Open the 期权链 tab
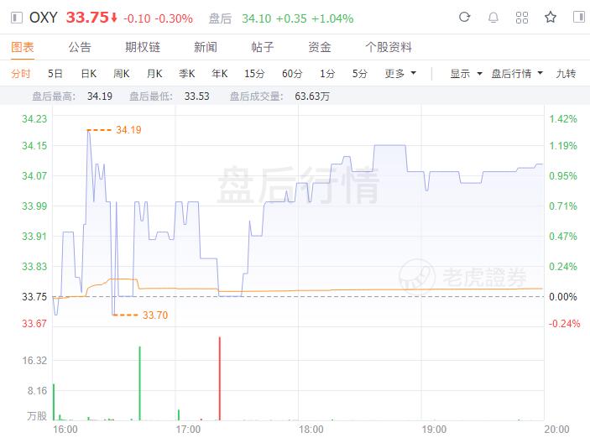 pos(143,47)
